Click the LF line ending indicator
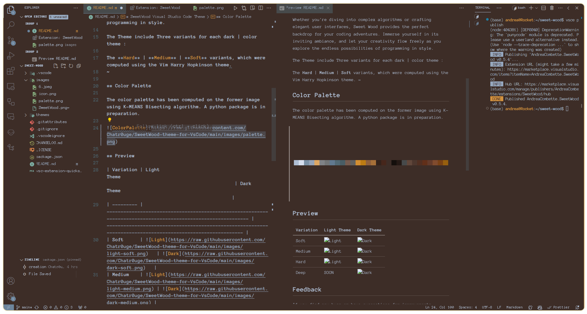 pos(499,307)
